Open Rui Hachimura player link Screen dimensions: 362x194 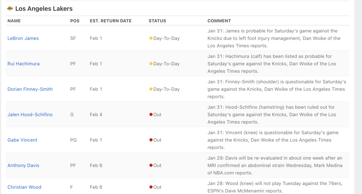pyautogui.click(x=23, y=64)
